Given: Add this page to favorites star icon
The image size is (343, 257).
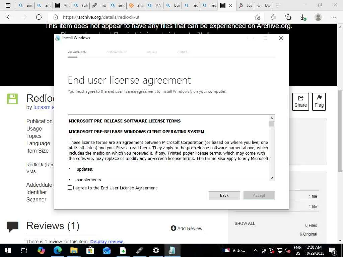Looking at the screenshot, I should (x=258, y=17).
